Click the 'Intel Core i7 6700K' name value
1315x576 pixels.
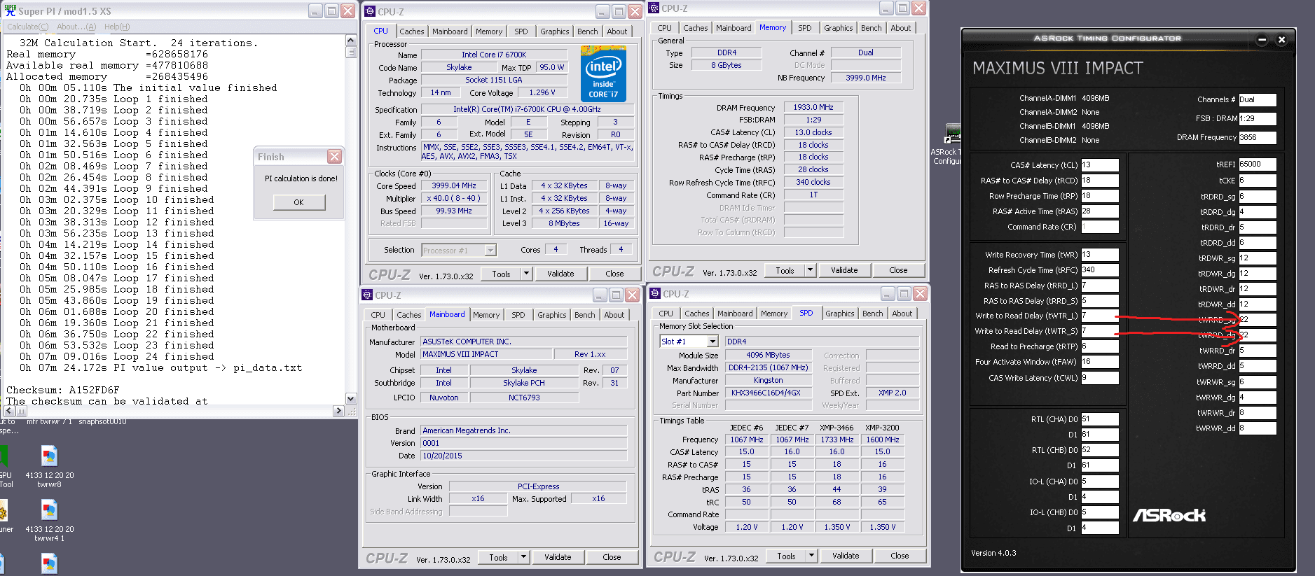click(494, 55)
